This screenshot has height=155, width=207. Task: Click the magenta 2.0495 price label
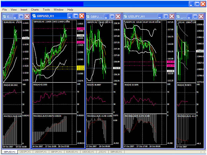[x=81, y=29]
